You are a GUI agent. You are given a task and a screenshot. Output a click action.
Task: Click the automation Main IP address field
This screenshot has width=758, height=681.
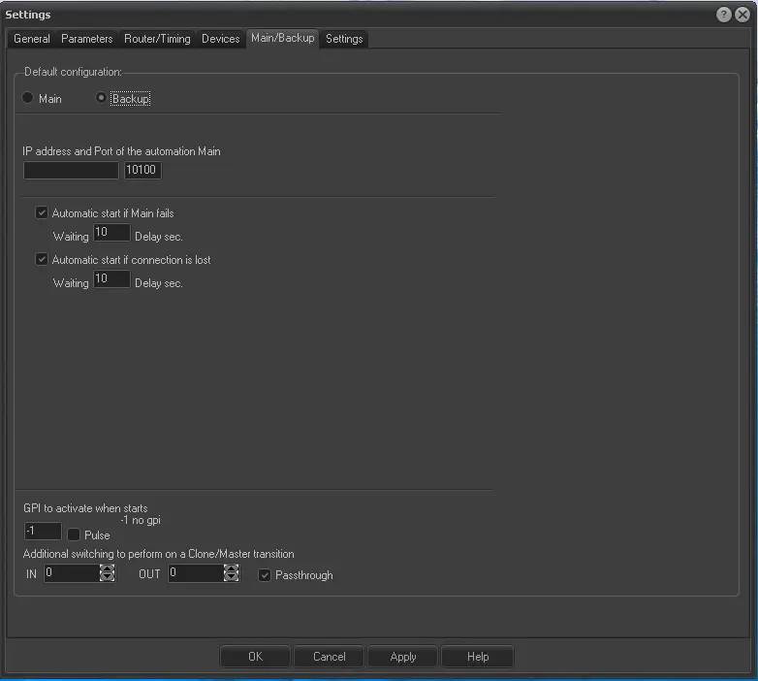click(x=71, y=171)
